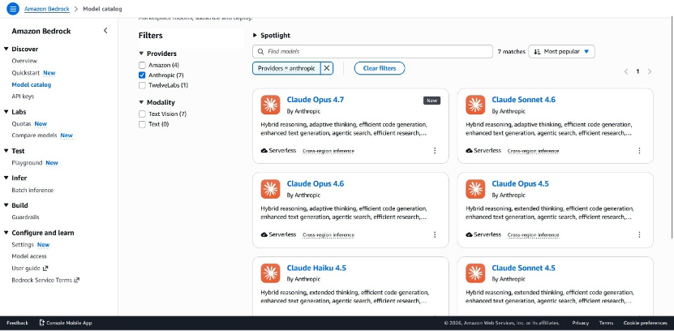Open the options menu for Claude Sonnet 4.6
The width and height of the screenshot is (674, 331).
[x=639, y=150]
